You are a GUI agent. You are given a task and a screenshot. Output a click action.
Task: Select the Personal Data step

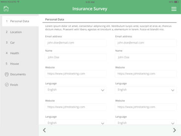20,21
